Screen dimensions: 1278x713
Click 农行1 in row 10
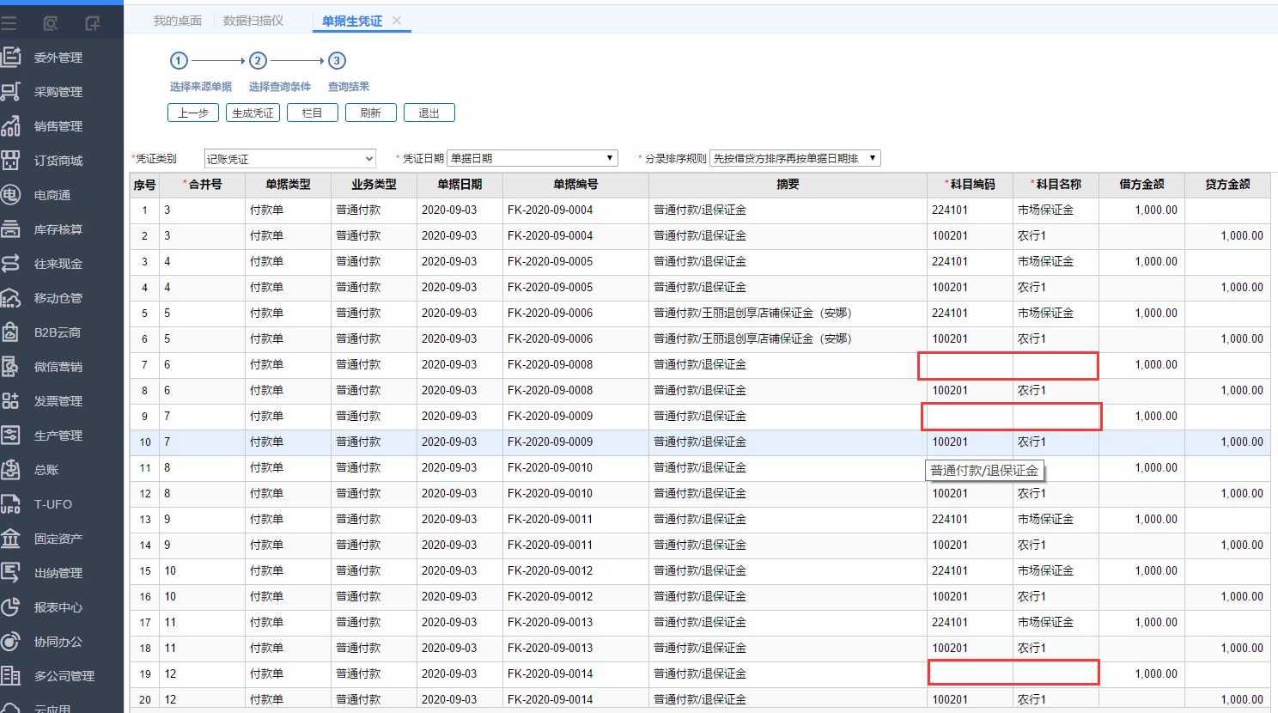click(x=1032, y=442)
